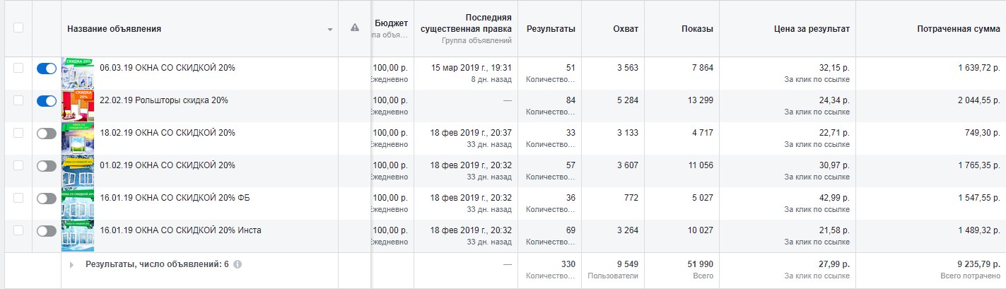Tick the checkbox for 01.02.19 ad row
The height and width of the screenshot is (289, 1006).
(x=18, y=165)
